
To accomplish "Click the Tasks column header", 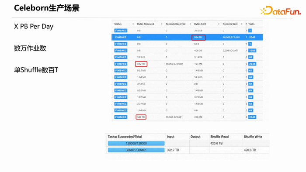I will click(251, 24).
